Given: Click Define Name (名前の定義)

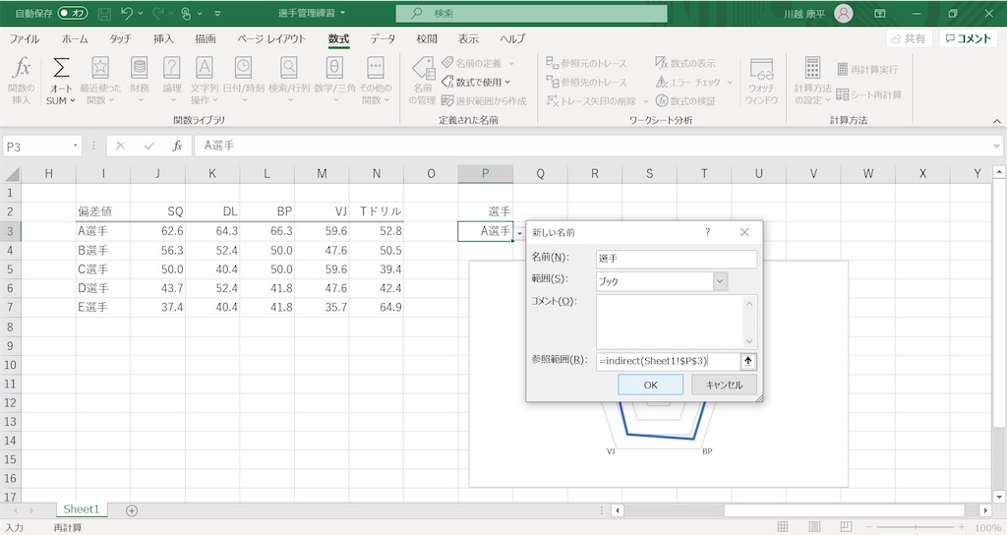Looking at the screenshot, I should 472,63.
